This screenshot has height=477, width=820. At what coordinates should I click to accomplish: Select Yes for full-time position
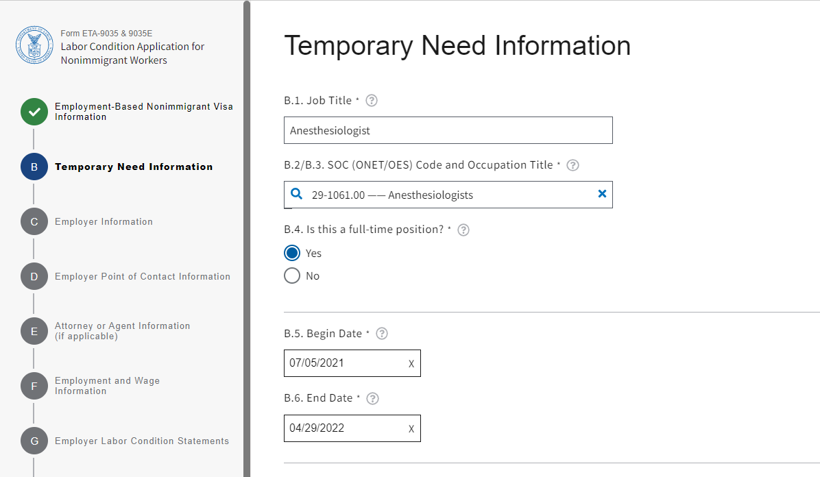[292, 253]
